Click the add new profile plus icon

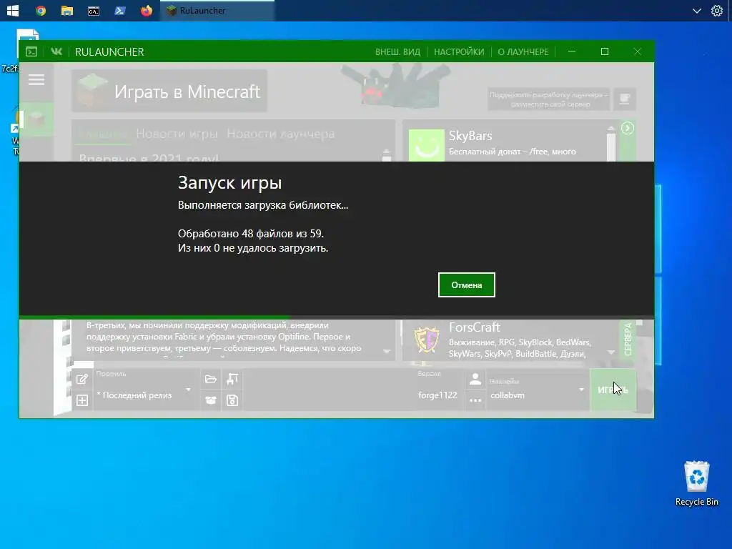click(82, 400)
